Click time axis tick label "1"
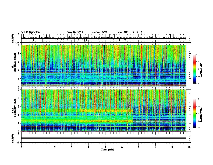 (38, 147)
